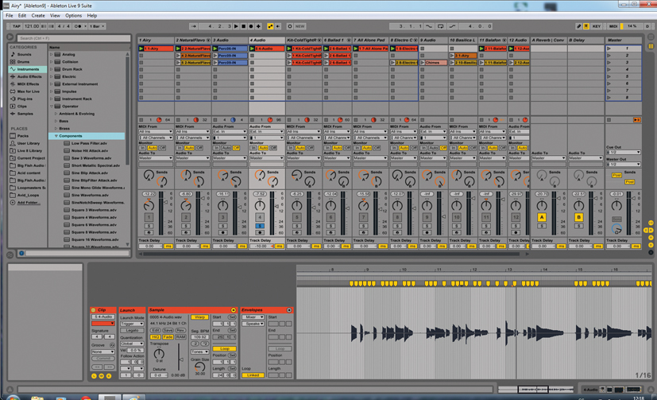Toggle the yellow Automation Arm button
The height and width of the screenshot is (400, 657).
point(270,26)
